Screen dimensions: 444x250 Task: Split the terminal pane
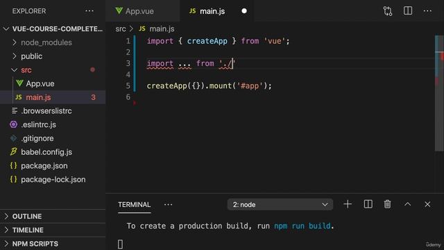(368, 204)
